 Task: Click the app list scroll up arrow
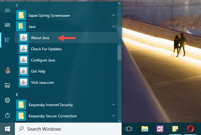(119, 3)
